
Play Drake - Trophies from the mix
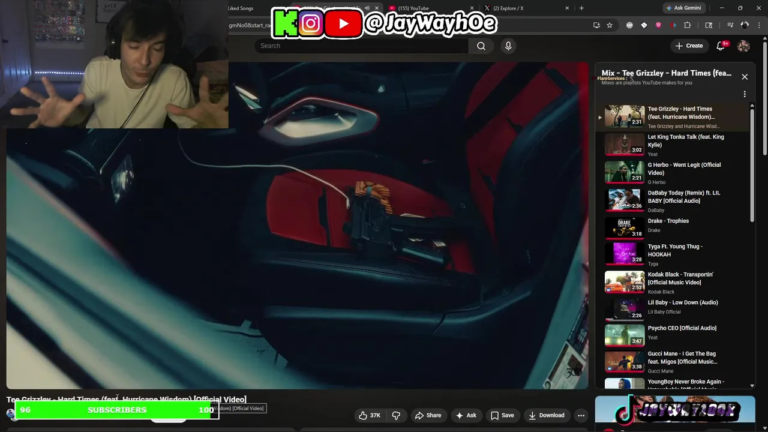click(672, 227)
